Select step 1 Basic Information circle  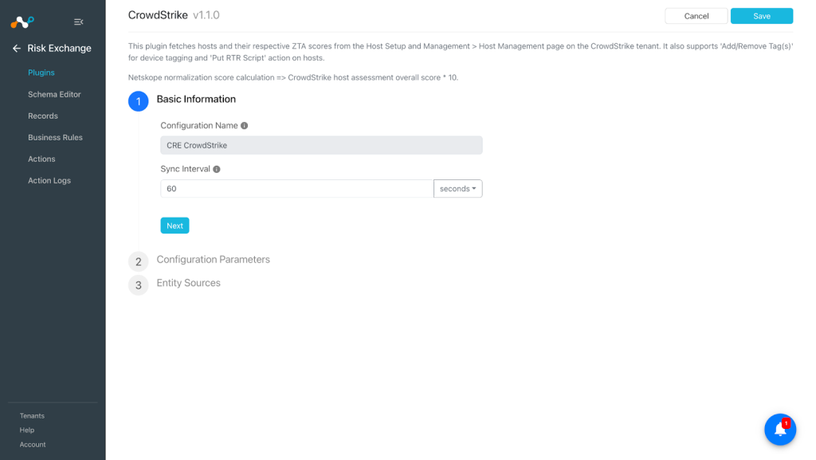[139, 101]
